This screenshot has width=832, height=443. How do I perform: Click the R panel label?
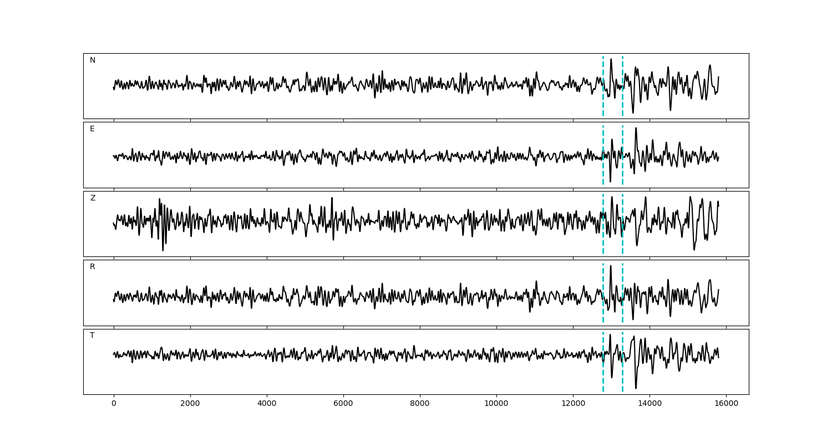[93, 267]
